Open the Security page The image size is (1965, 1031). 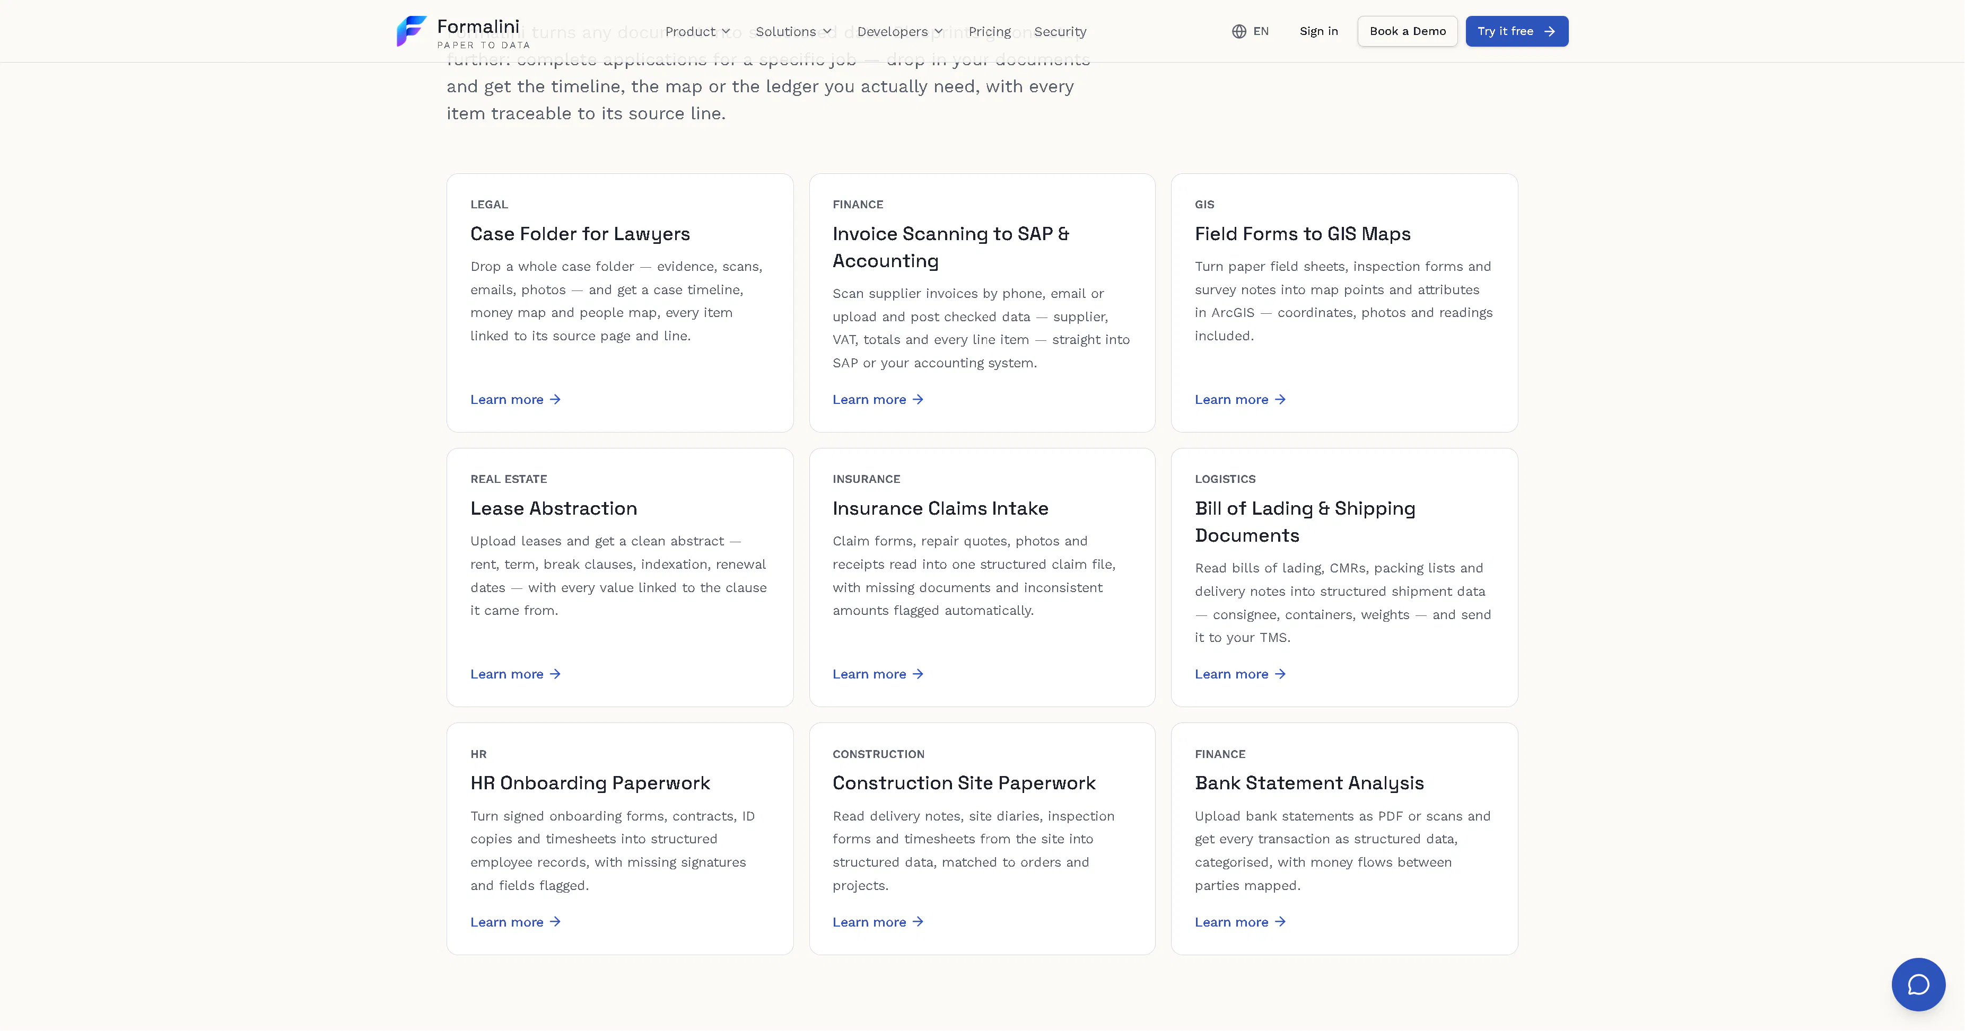[x=1060, y=31]
